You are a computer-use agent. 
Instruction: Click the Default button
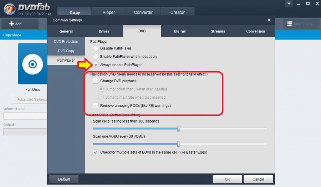tap(64, 179)
